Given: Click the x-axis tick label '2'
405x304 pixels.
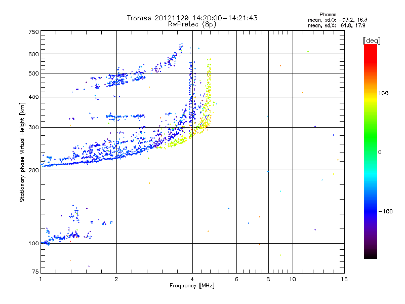Looking at the screenshot, I should point(116,279).
